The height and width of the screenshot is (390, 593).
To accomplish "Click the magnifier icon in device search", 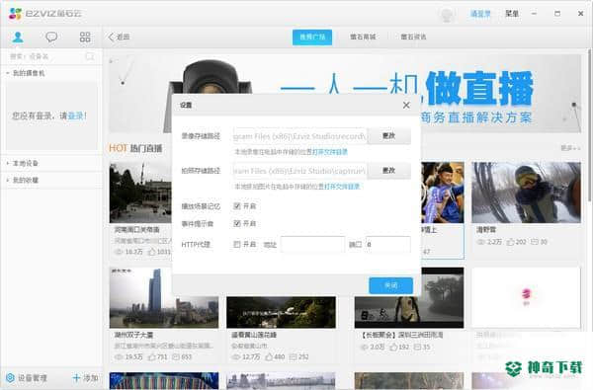I will 90,56.
